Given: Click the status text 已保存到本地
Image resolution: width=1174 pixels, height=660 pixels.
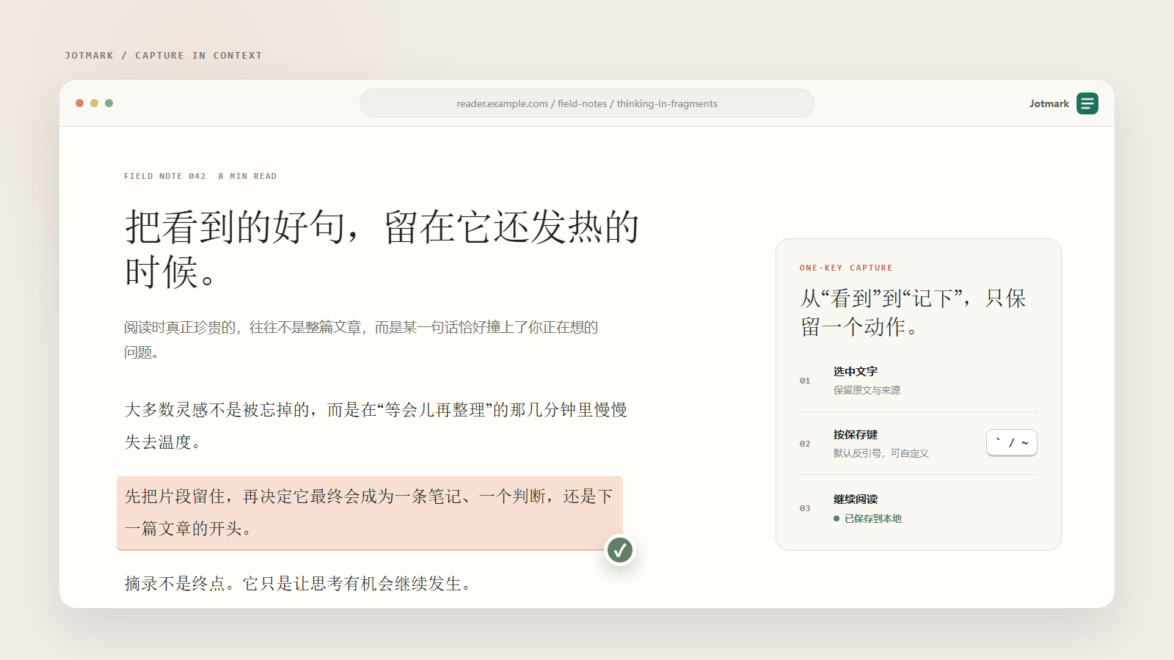Looking at the screenshot, I should 873,518.
